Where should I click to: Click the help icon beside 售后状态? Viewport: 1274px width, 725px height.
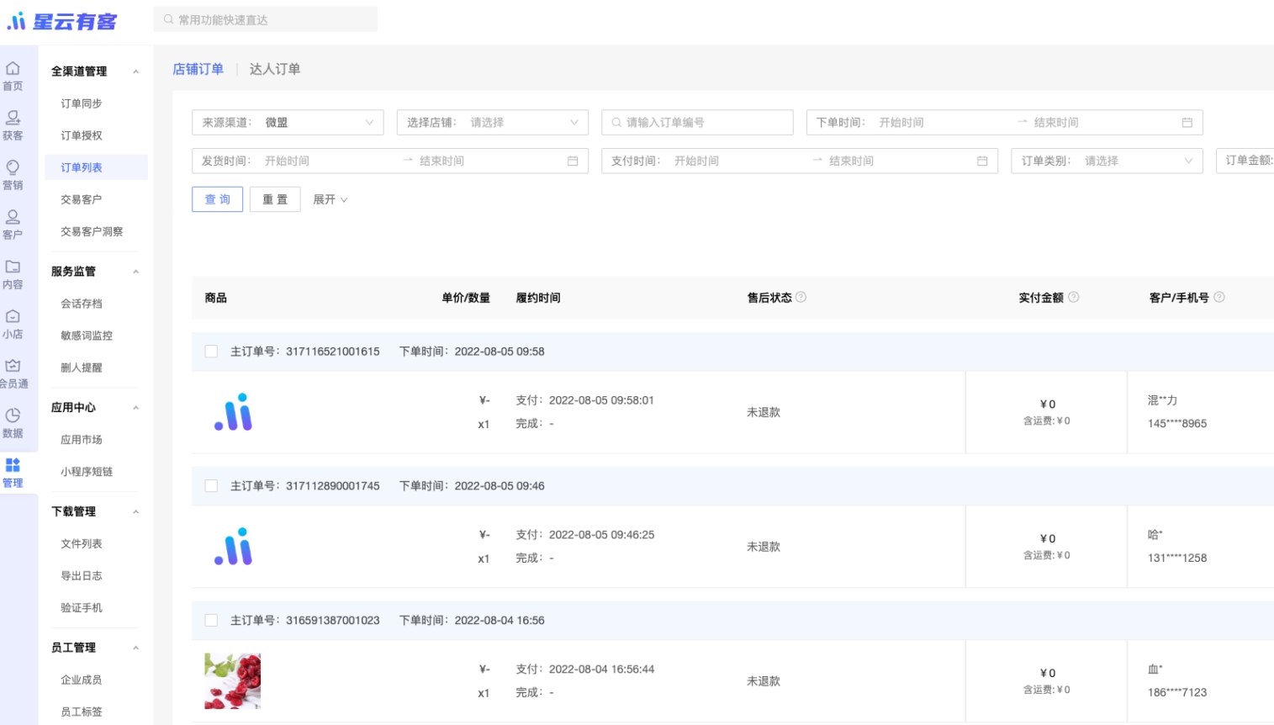pyautogui.click(x=801, y=297)
